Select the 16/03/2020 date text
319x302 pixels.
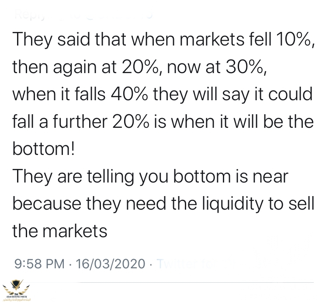pyautogui.click(x=110, y=263)
